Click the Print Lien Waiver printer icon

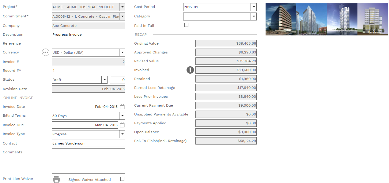(x=56, y=180)
